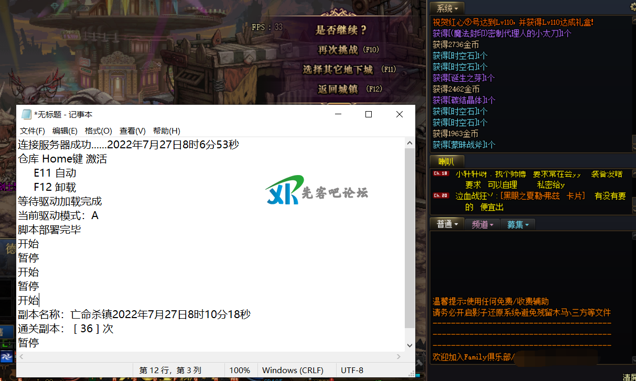Expand the 频道 dropdown
636x381 pixels.
pyautogui.click(x=482, y=224)
